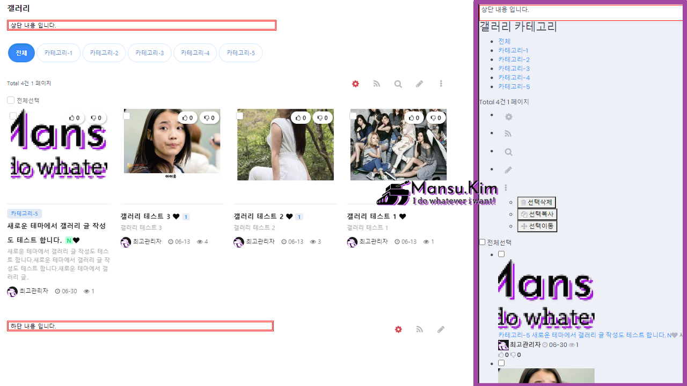Screen dimensions: 687x386
Task: Click the red gear icon in the top gallery toolbar
Action: [355, 84]
